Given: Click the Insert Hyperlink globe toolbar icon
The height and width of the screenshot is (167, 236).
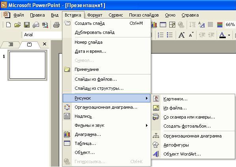Looking at the screenshot, I should click(x=181, y=25).
